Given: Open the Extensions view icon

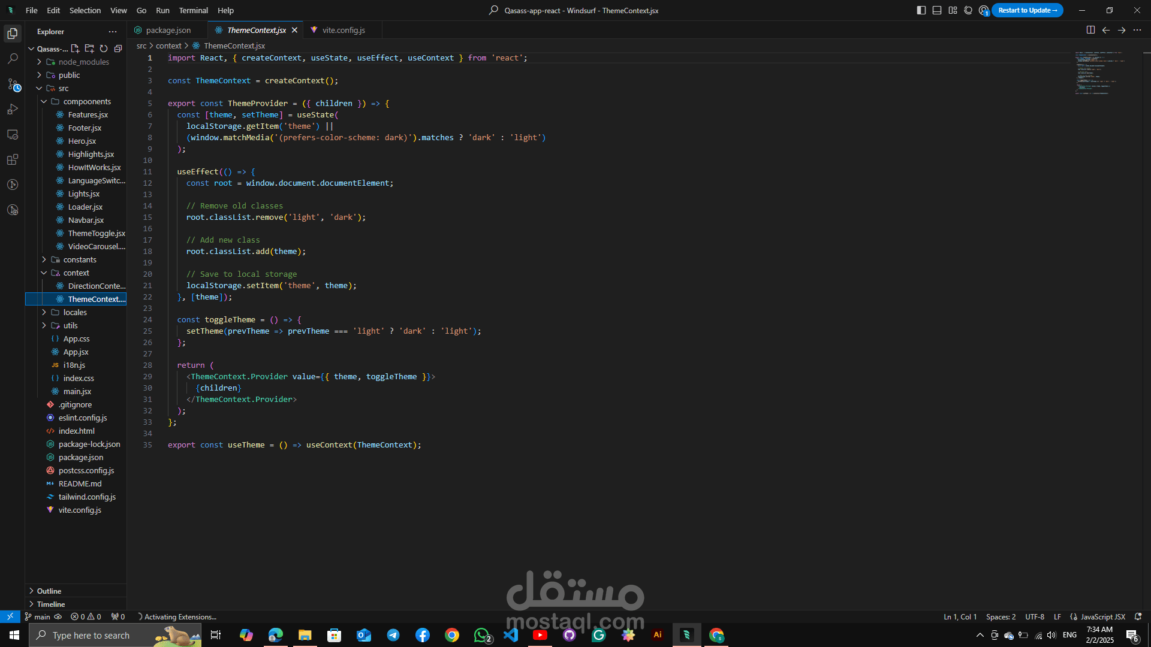Looking at the screenshot, I should click(x=13, y=160).
